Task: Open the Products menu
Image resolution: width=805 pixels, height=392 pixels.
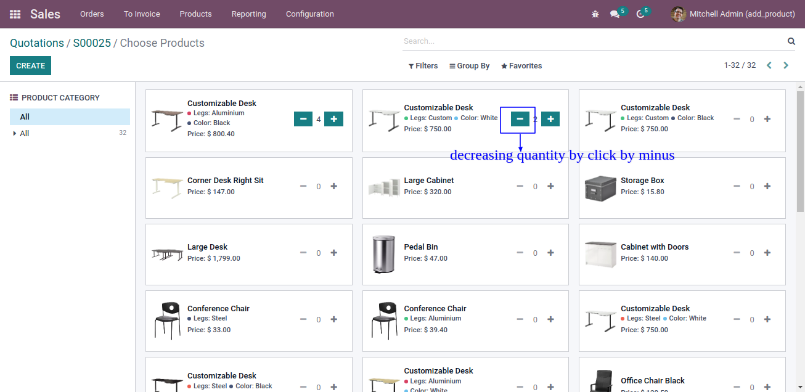Action: [x=195, y=14]
